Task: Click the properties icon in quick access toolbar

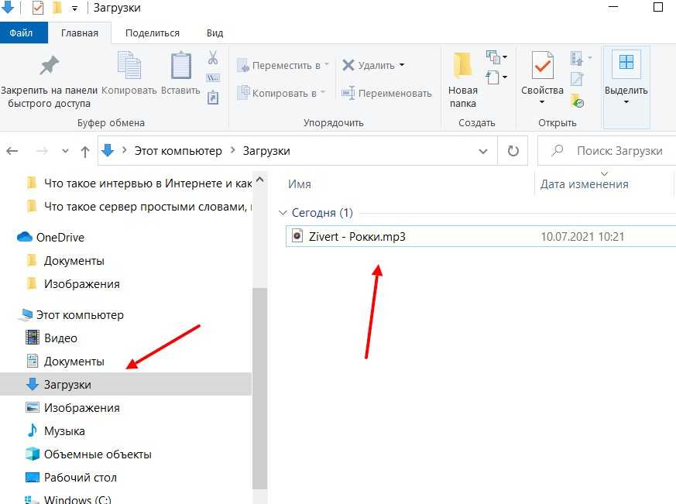Action: pyautogui.click(x=38, y=8)
